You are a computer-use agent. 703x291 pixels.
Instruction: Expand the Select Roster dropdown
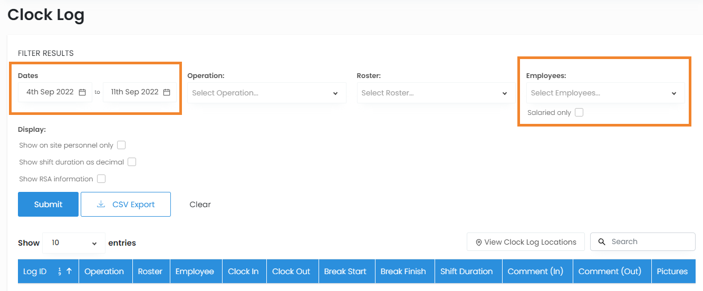tap(436, 93)
